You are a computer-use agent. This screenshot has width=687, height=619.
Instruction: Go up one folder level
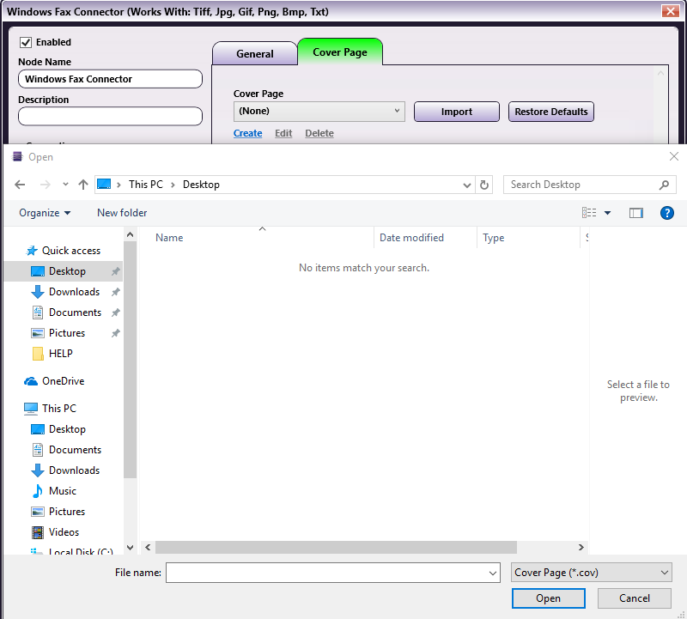[82, 185]
